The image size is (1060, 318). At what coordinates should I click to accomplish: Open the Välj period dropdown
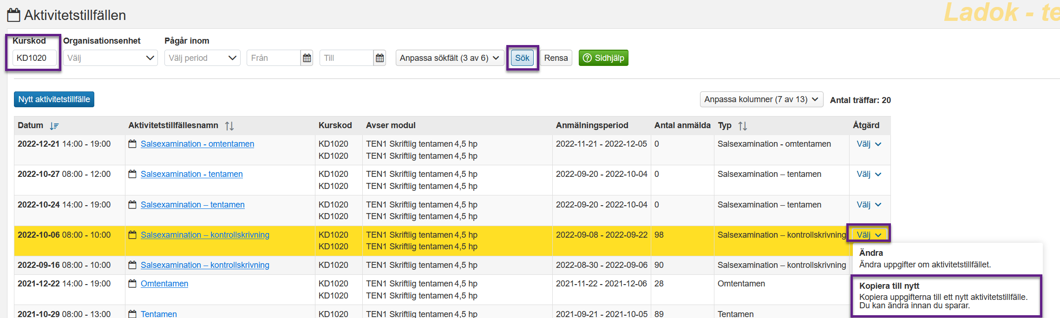pyautogui.click(x=202, y=58)
